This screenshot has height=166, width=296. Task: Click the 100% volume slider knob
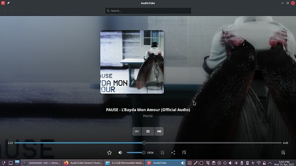click(144, 153)
